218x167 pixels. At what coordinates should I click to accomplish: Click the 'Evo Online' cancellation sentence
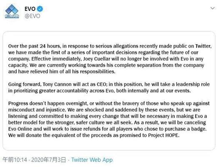click(107, 129)
